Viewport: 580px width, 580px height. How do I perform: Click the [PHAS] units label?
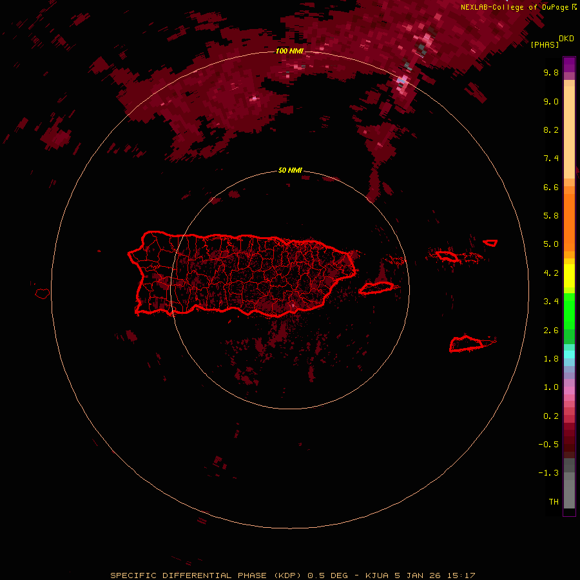pos(545,44)
